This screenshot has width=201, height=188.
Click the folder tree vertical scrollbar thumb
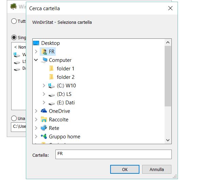click(x=168, y=76)
